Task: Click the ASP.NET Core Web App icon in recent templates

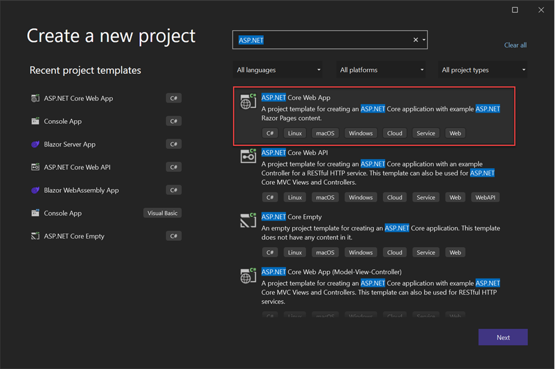Action: [x=35, y=99]
